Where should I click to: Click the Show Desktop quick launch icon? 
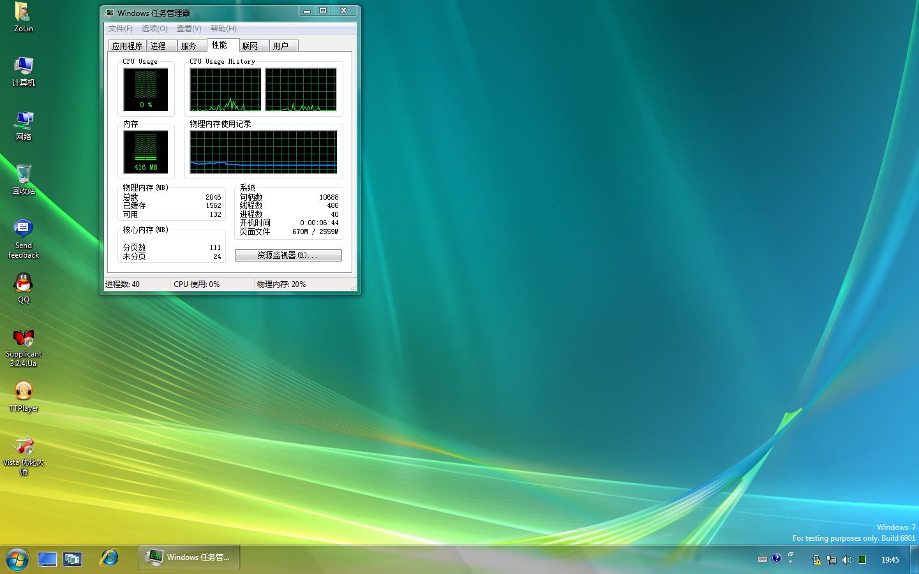point(47,559)
